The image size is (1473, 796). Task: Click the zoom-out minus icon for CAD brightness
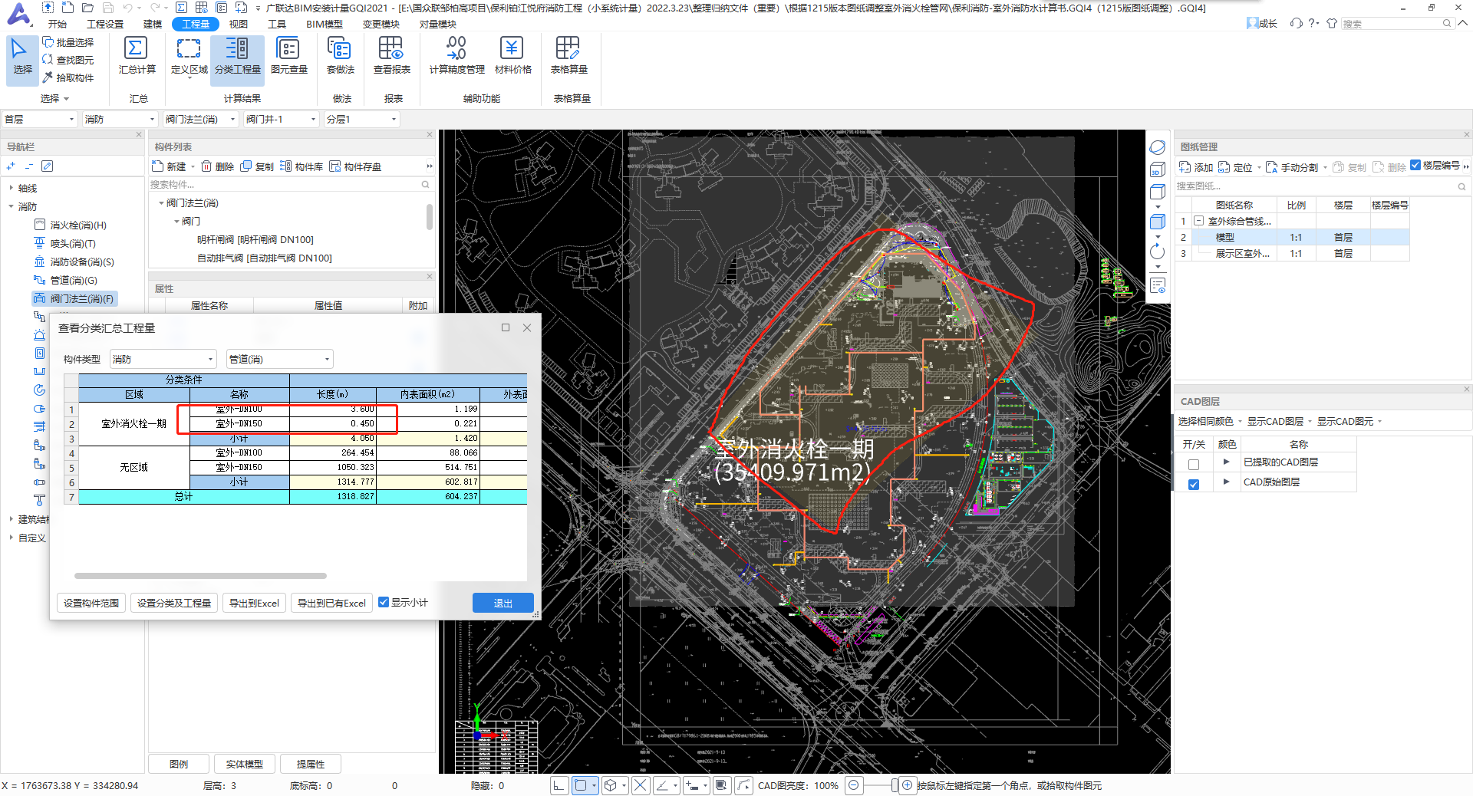point(853,784)
